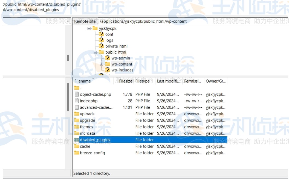Sort by Last modified column header

pyautogui.click(x=168, y=81)
